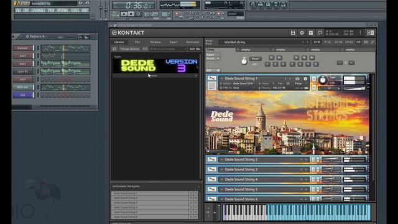
Task: Expand multi rack with corner resize icon
Action: tap(373, 42)
